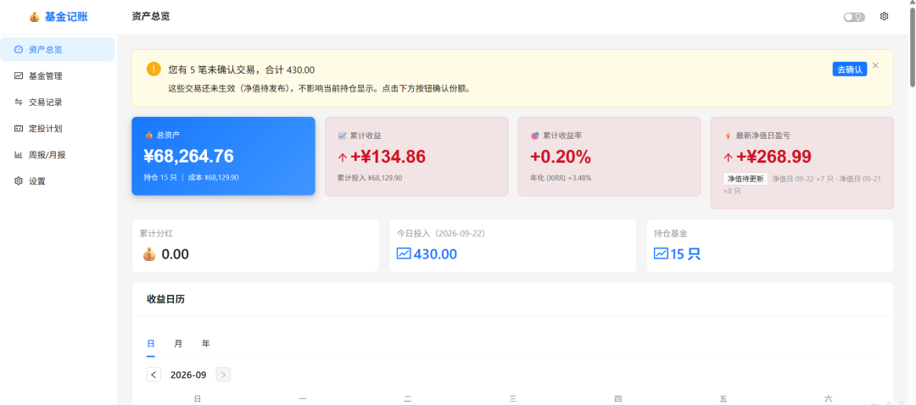Open 交易记录 in the sidebar menu
The height and width of the screenshot is (405, 916).
click(58, 103)
